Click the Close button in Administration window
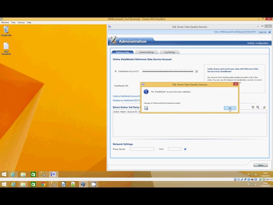 pos(261,165)
